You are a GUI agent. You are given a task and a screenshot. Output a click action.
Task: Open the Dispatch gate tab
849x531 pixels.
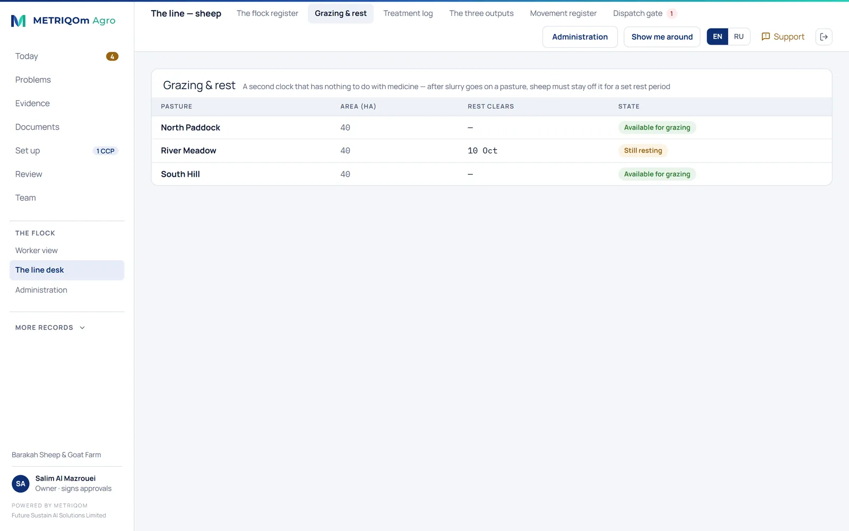pyautogui.click(x=644, y=13)
